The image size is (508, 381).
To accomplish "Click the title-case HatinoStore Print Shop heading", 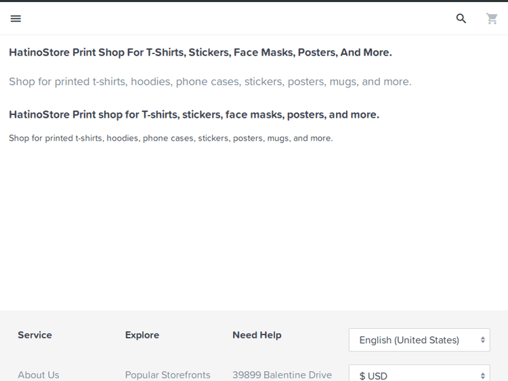I will point(200,52).
